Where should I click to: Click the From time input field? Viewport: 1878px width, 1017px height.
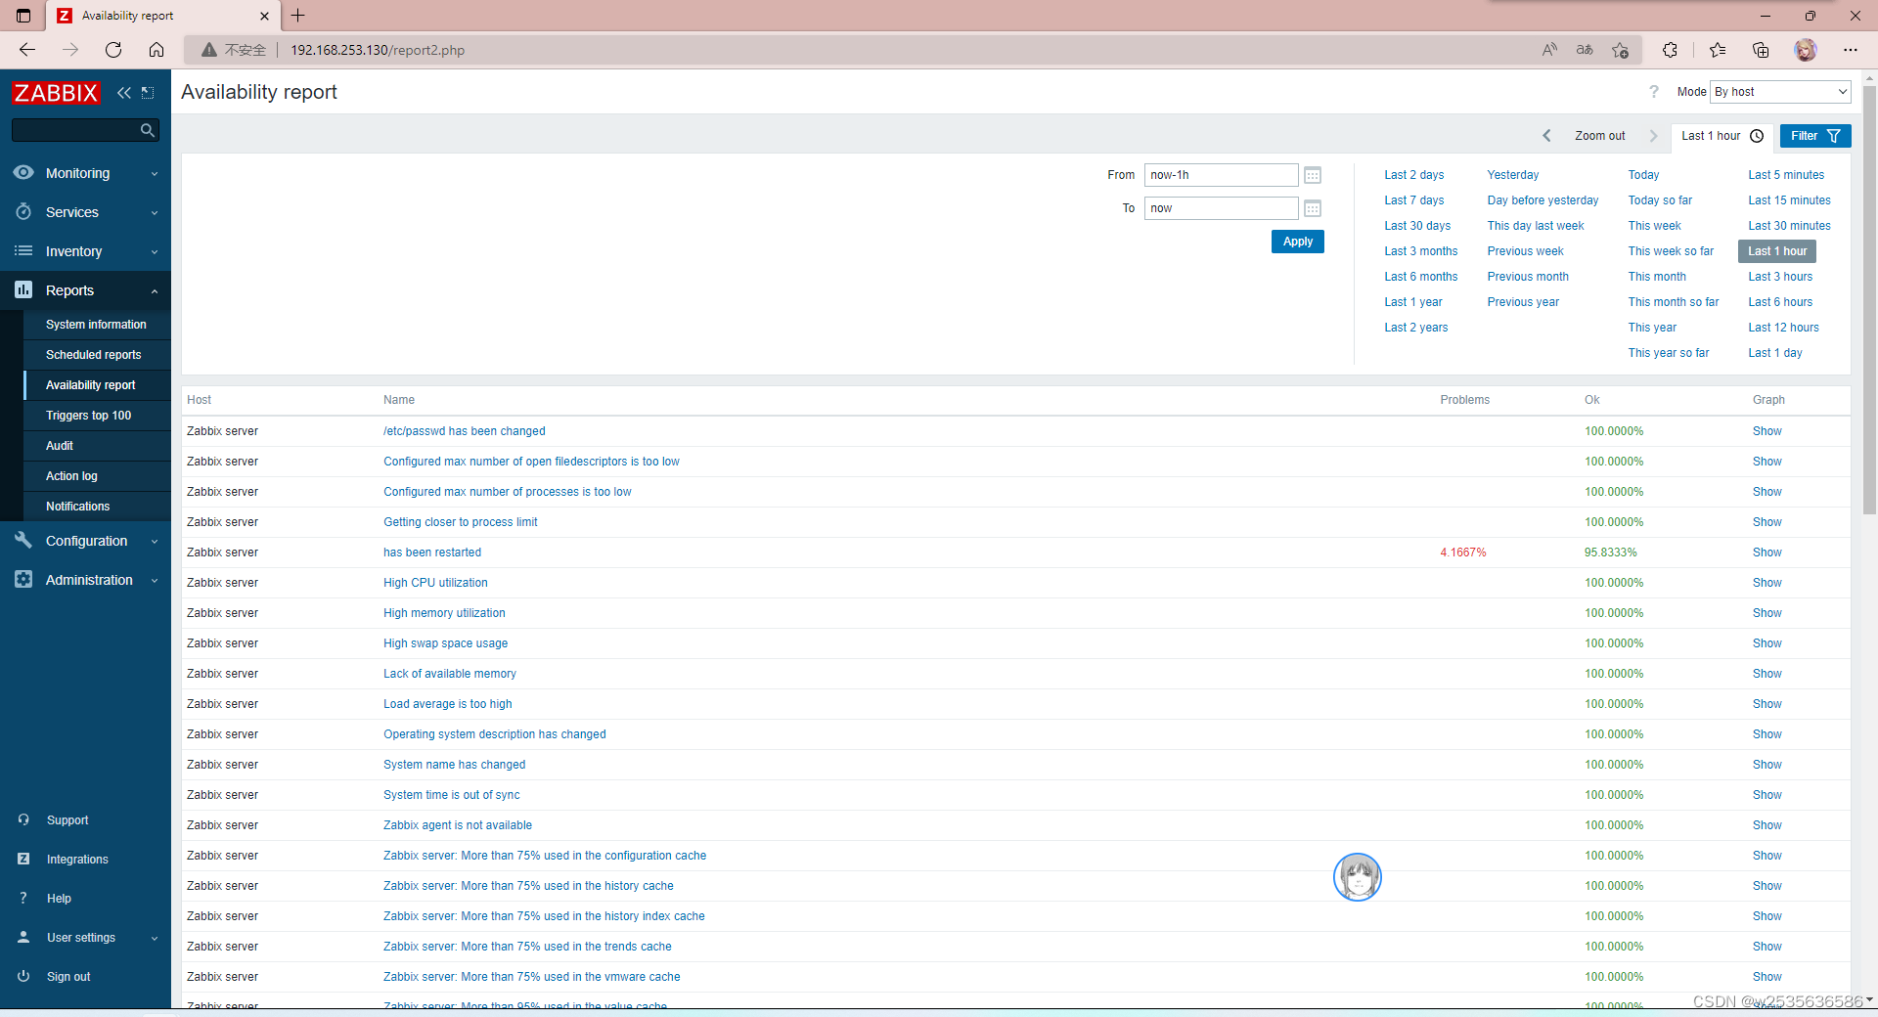click(1221, 175)
